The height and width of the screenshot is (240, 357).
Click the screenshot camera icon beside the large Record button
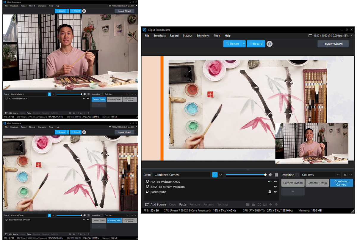pyautogui.click(x=269, y=44)
